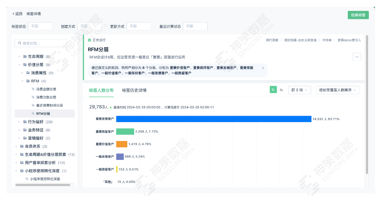Select 小程序使用转化深度 leaf tag
Image resolution: width=381 pixels, height=199 pixels.
pyautogui.click(x=45, y=179)
